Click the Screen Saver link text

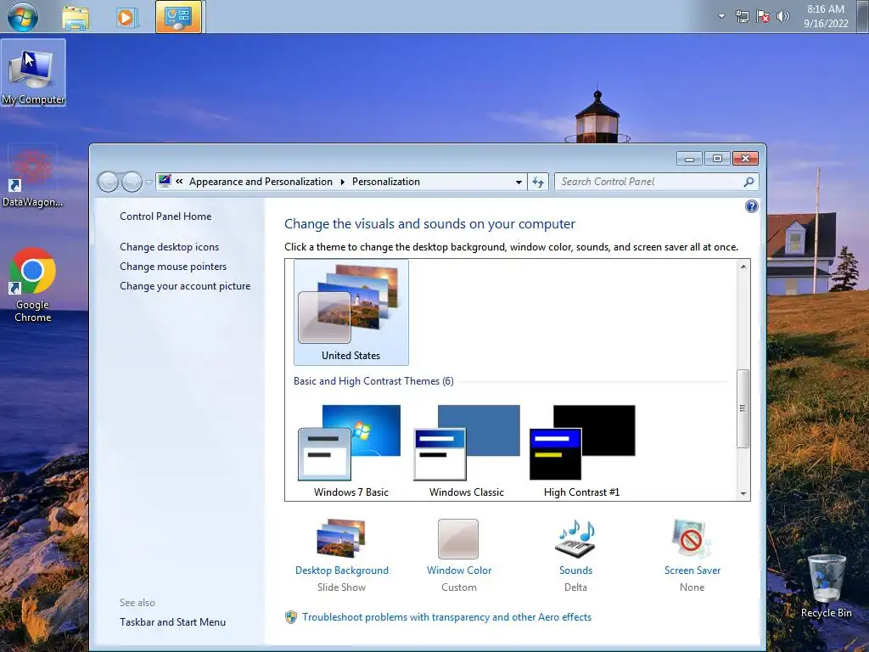(692, 570)
